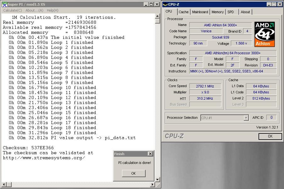The image size is (284, 189).
Task: Close the Super PI window
Action: (x=157, y=4)
